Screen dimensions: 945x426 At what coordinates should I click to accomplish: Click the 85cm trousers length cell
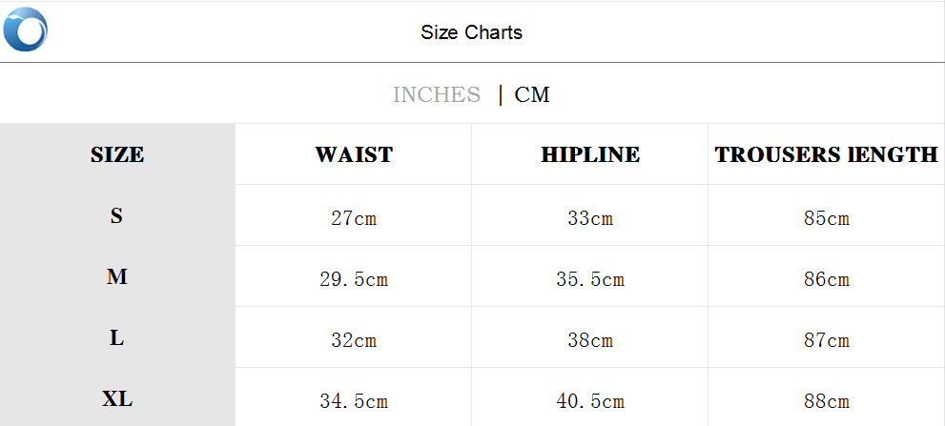point(827,218)
